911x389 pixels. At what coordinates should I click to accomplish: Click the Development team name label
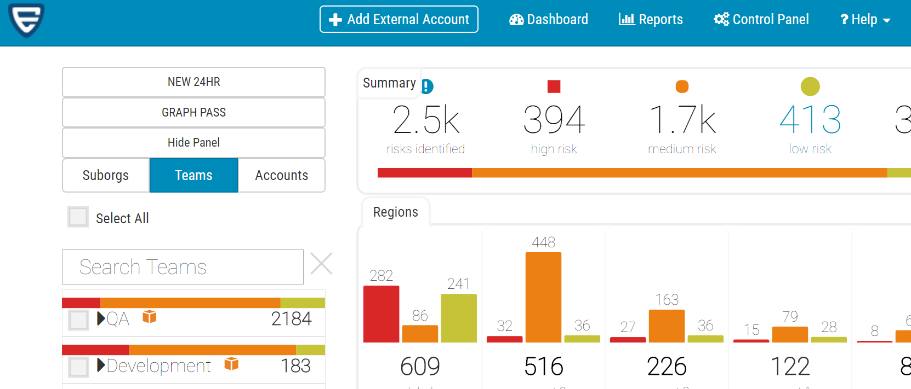point(159,367)
